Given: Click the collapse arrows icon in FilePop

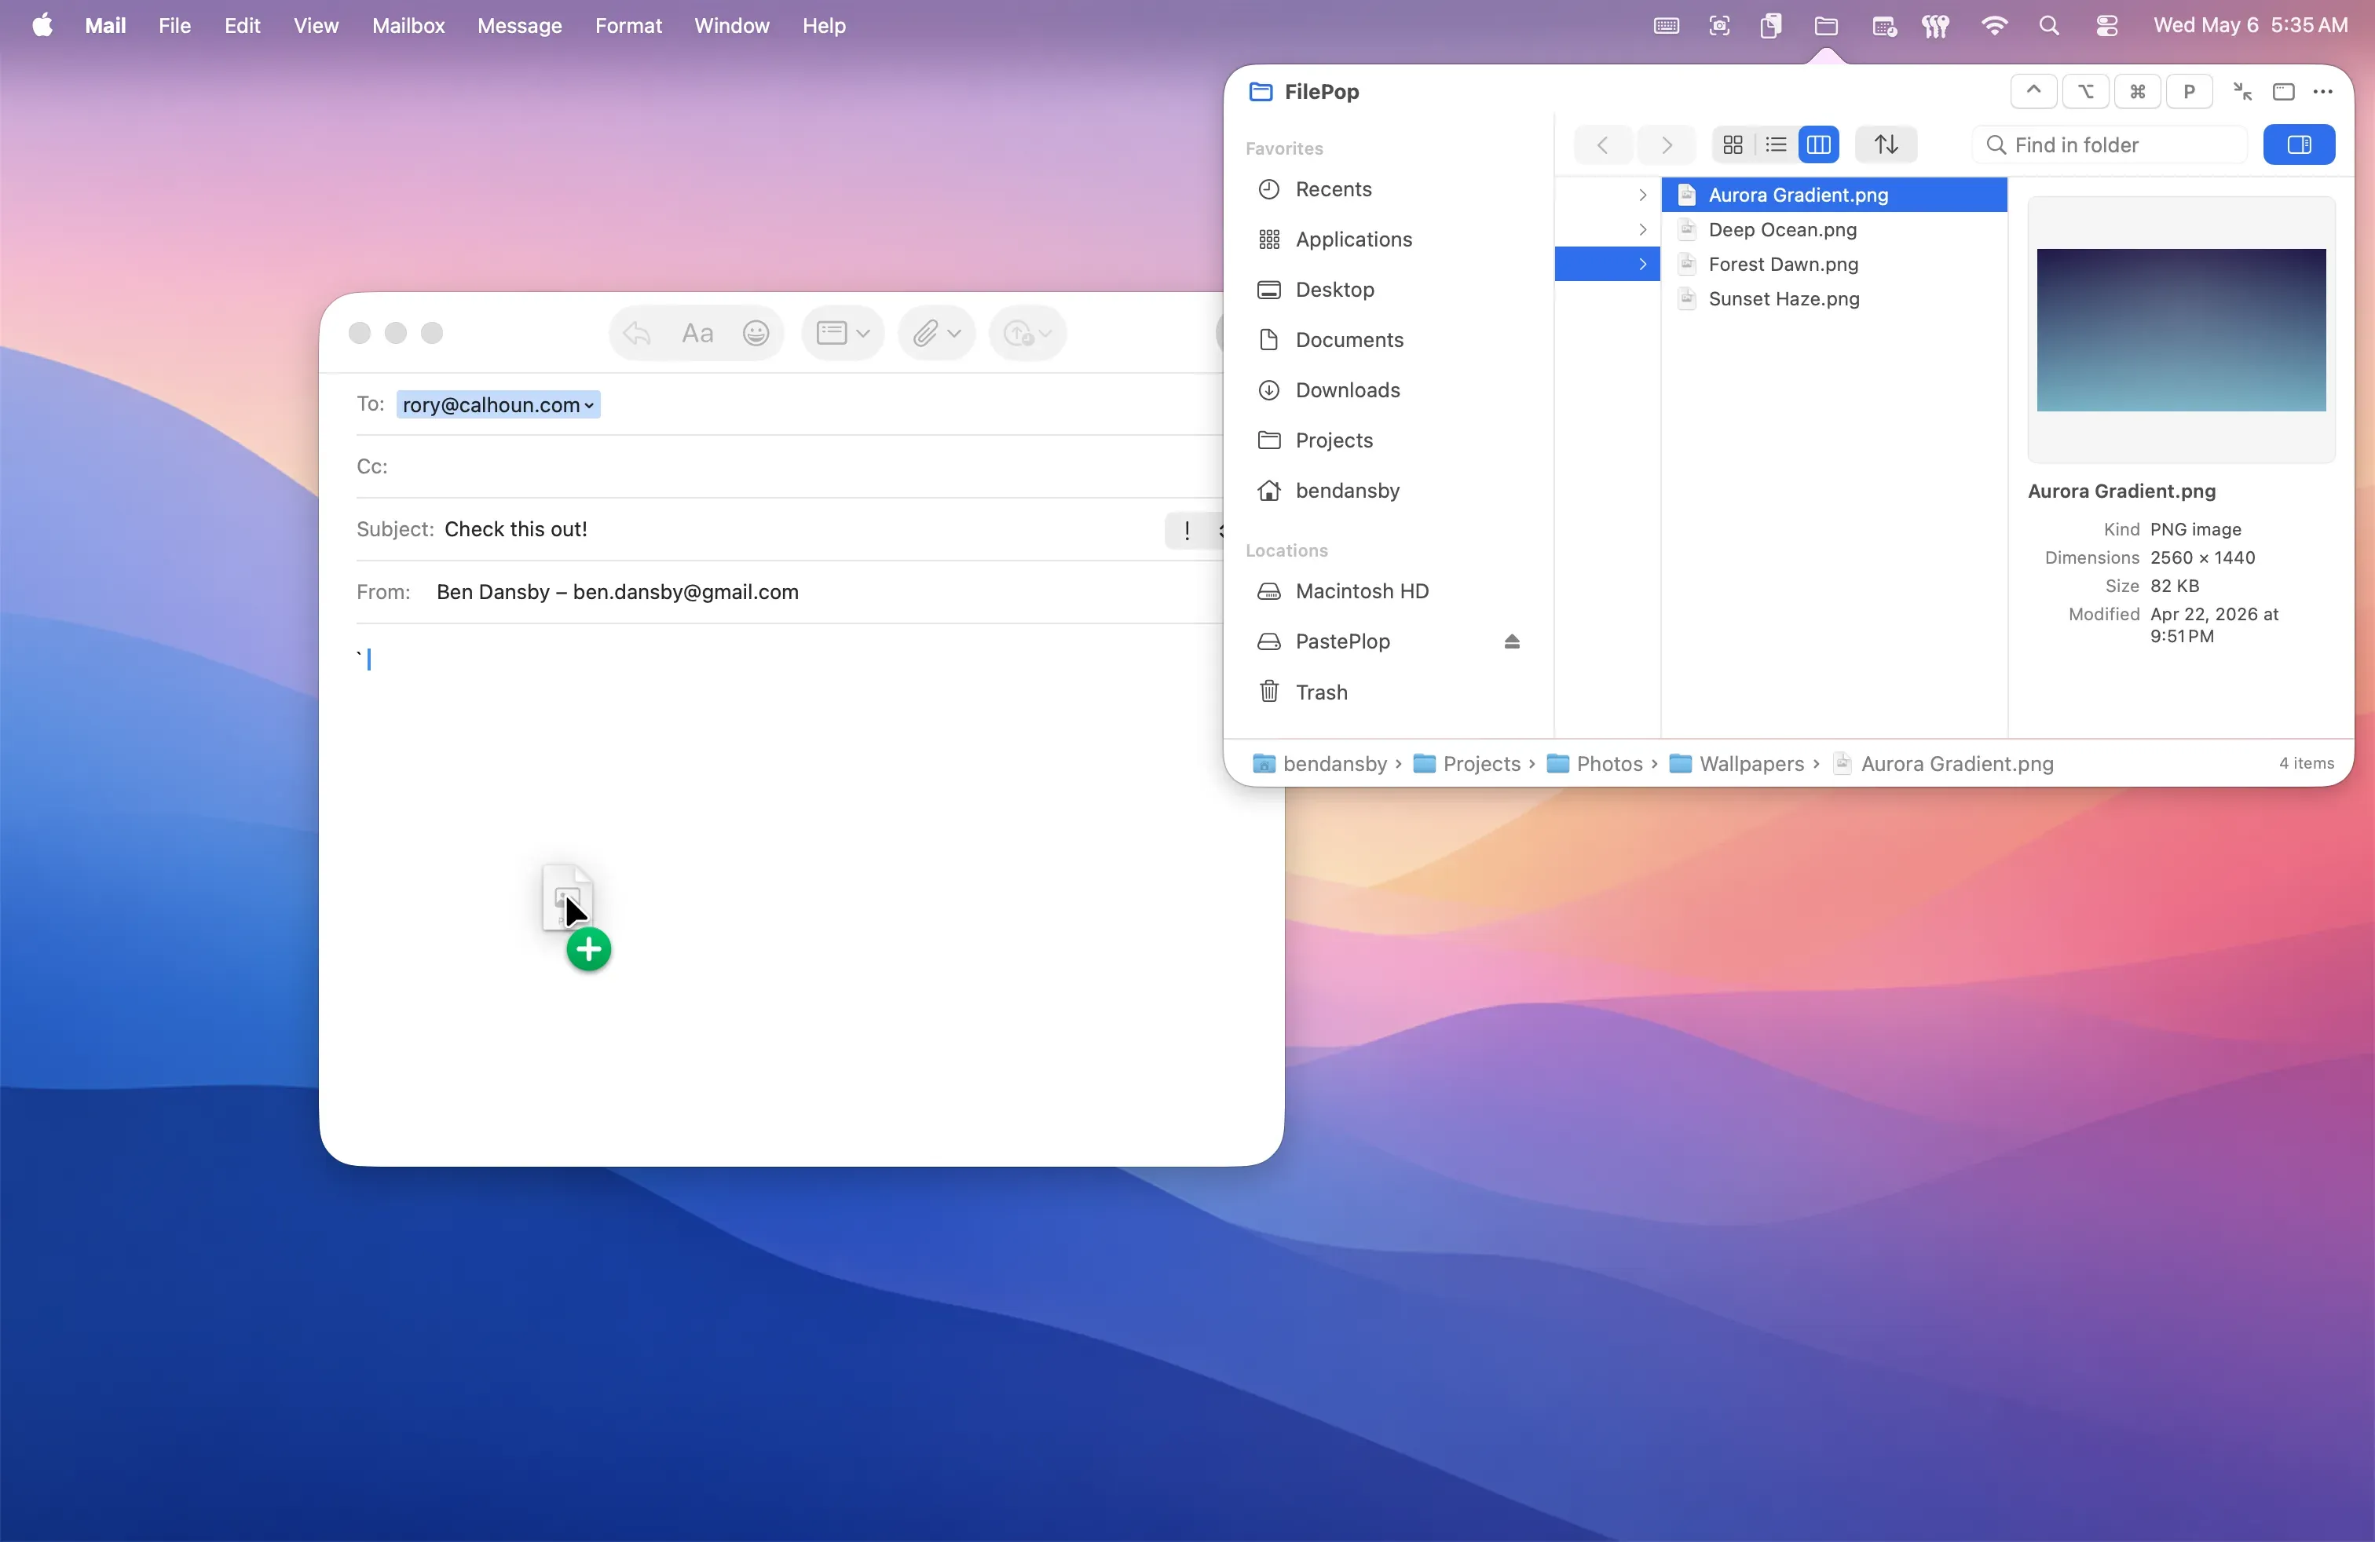Looking at the screenshot, I should pos(2242,91).
